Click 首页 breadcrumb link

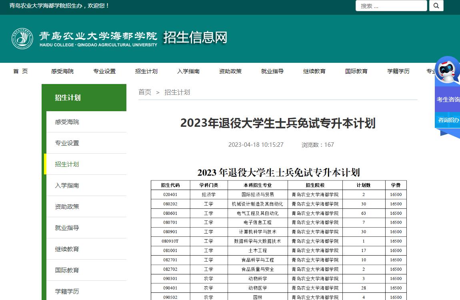pos(145,92)
